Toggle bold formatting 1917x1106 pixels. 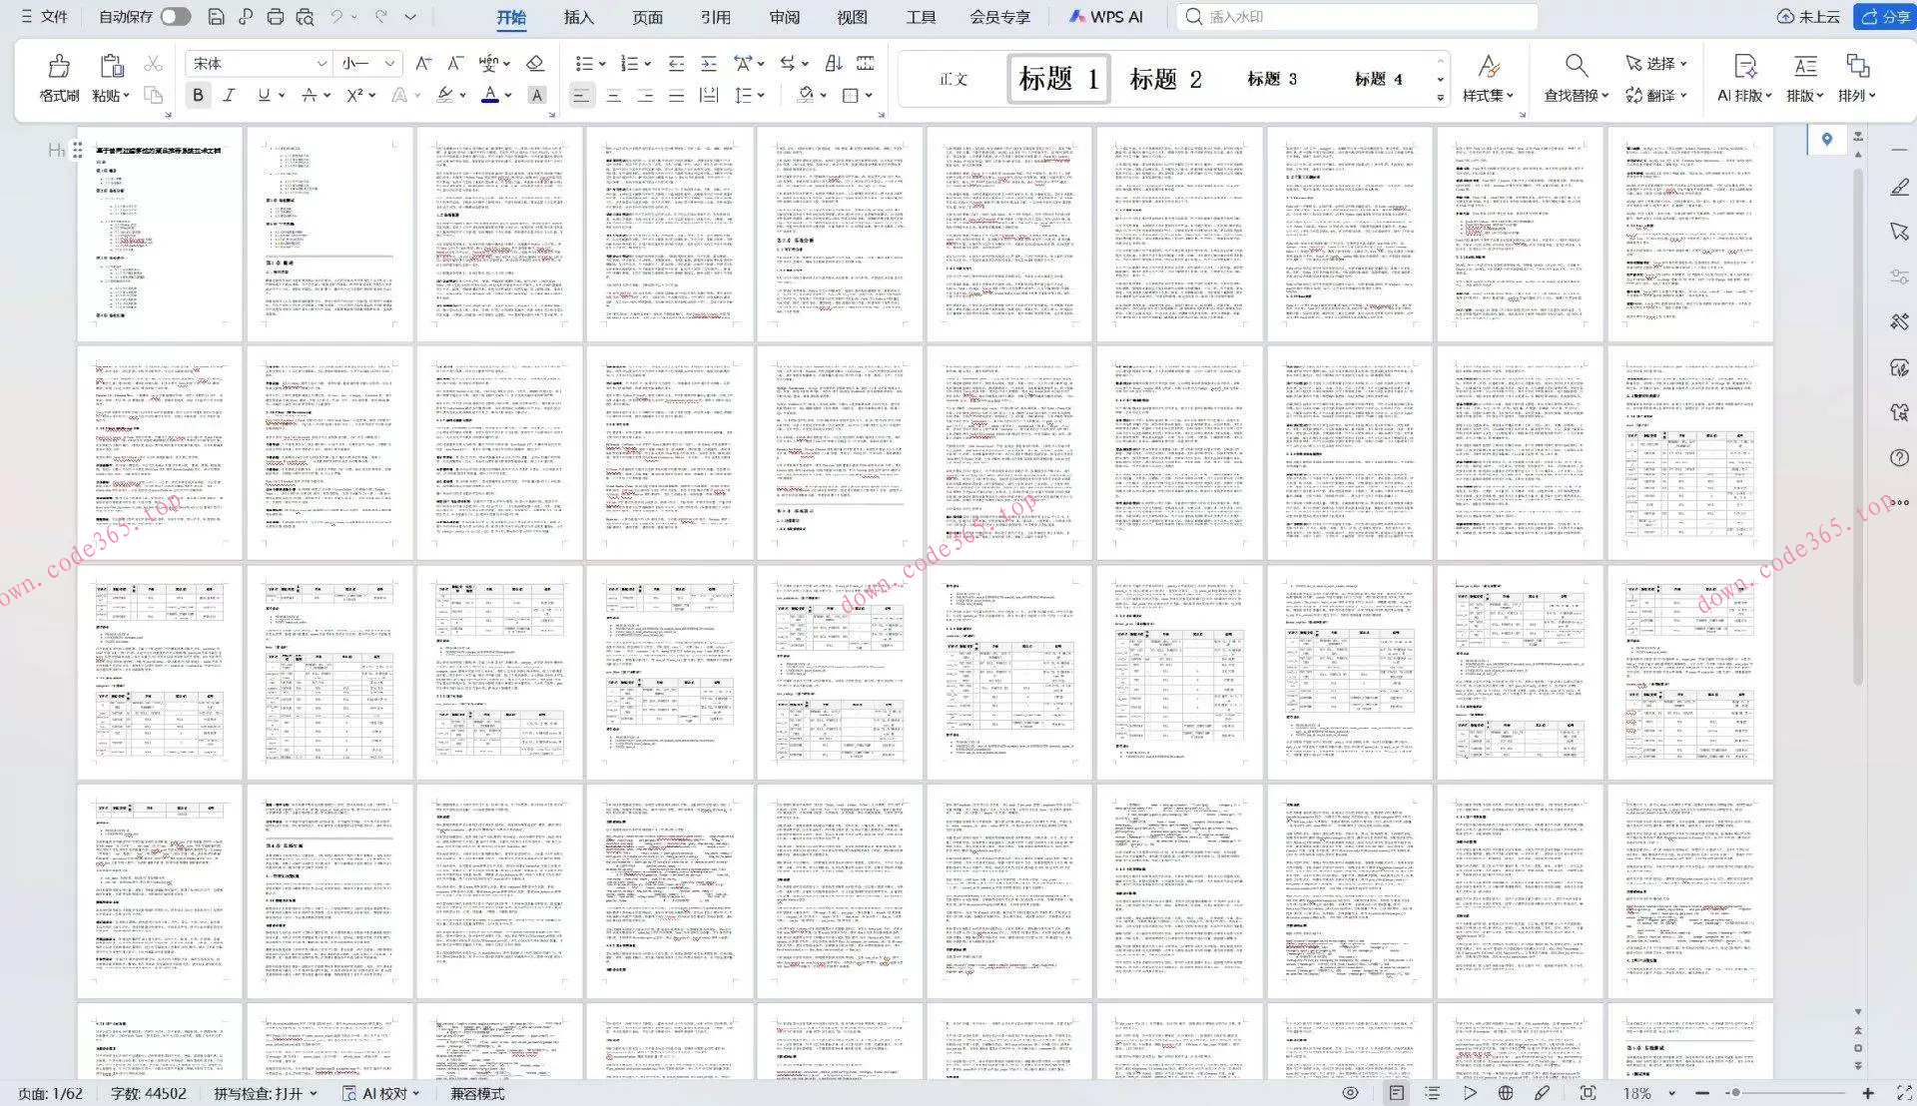[x=198, y=96]
